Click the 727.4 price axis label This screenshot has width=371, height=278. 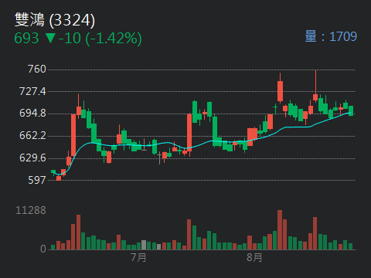[32, 91]
